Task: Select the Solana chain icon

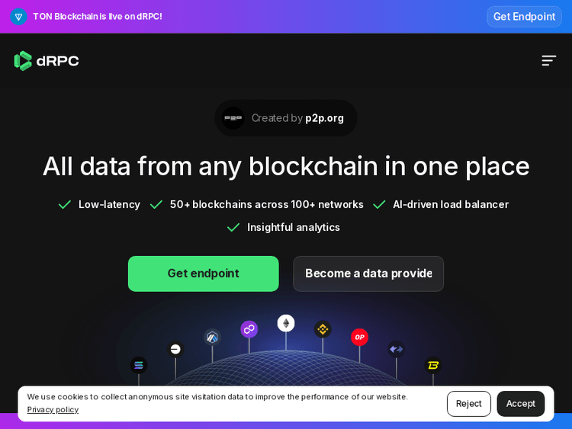Action: 139,365
